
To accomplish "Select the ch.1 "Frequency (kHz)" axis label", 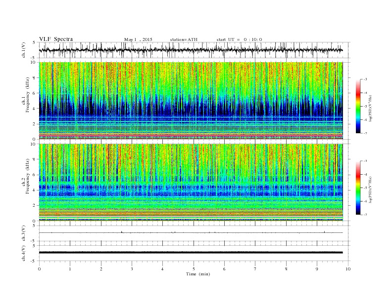I will (28, 95).
